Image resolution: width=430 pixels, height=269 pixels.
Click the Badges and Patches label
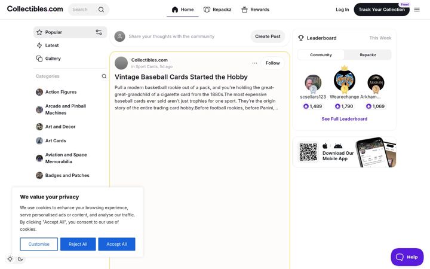pyautogui.click(x=67, y=175)
